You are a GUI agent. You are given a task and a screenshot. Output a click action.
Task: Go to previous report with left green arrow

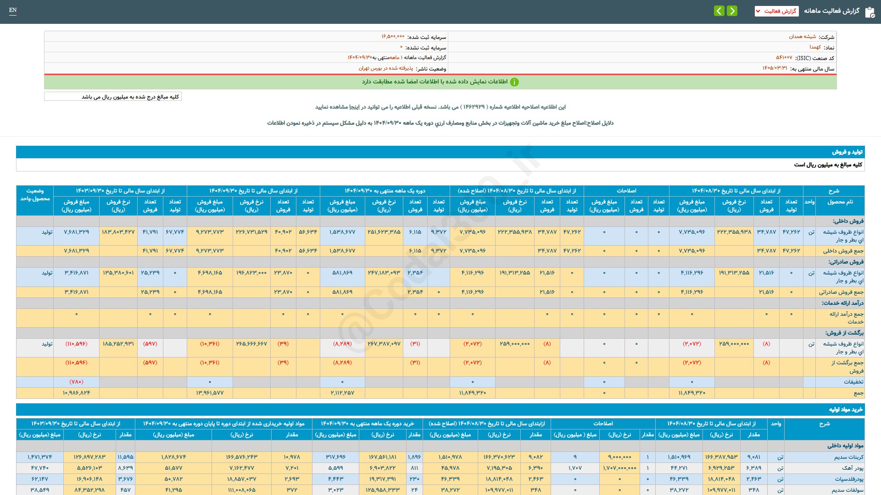(x=719, y=11)
